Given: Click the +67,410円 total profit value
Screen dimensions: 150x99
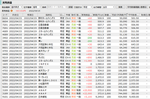Looking at the screenshot, I should 21,11.
